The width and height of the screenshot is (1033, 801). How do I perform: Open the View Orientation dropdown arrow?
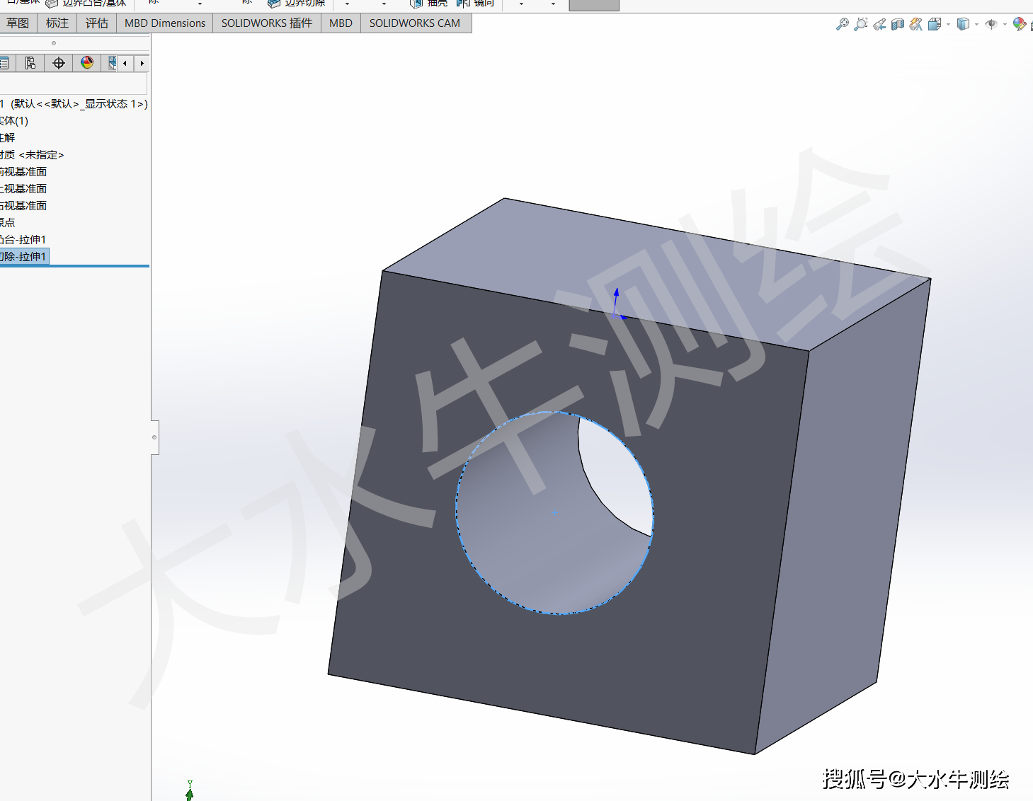click(948, 24)
